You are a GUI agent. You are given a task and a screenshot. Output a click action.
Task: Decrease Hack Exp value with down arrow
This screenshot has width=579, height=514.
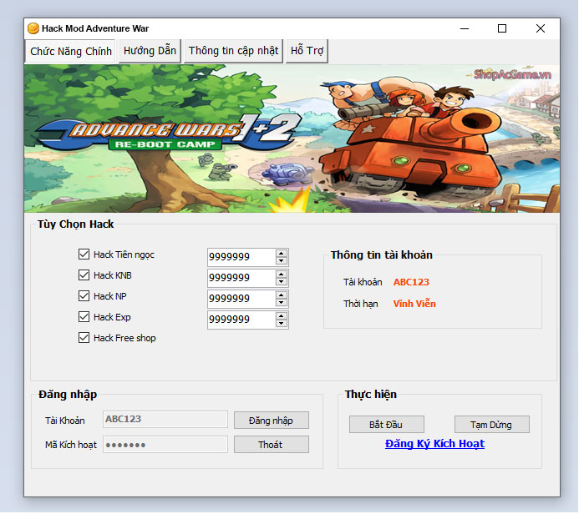point(282,324)
